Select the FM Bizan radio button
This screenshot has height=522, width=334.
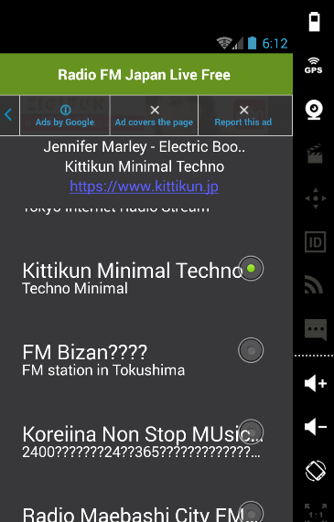click(x=251, y=350)
